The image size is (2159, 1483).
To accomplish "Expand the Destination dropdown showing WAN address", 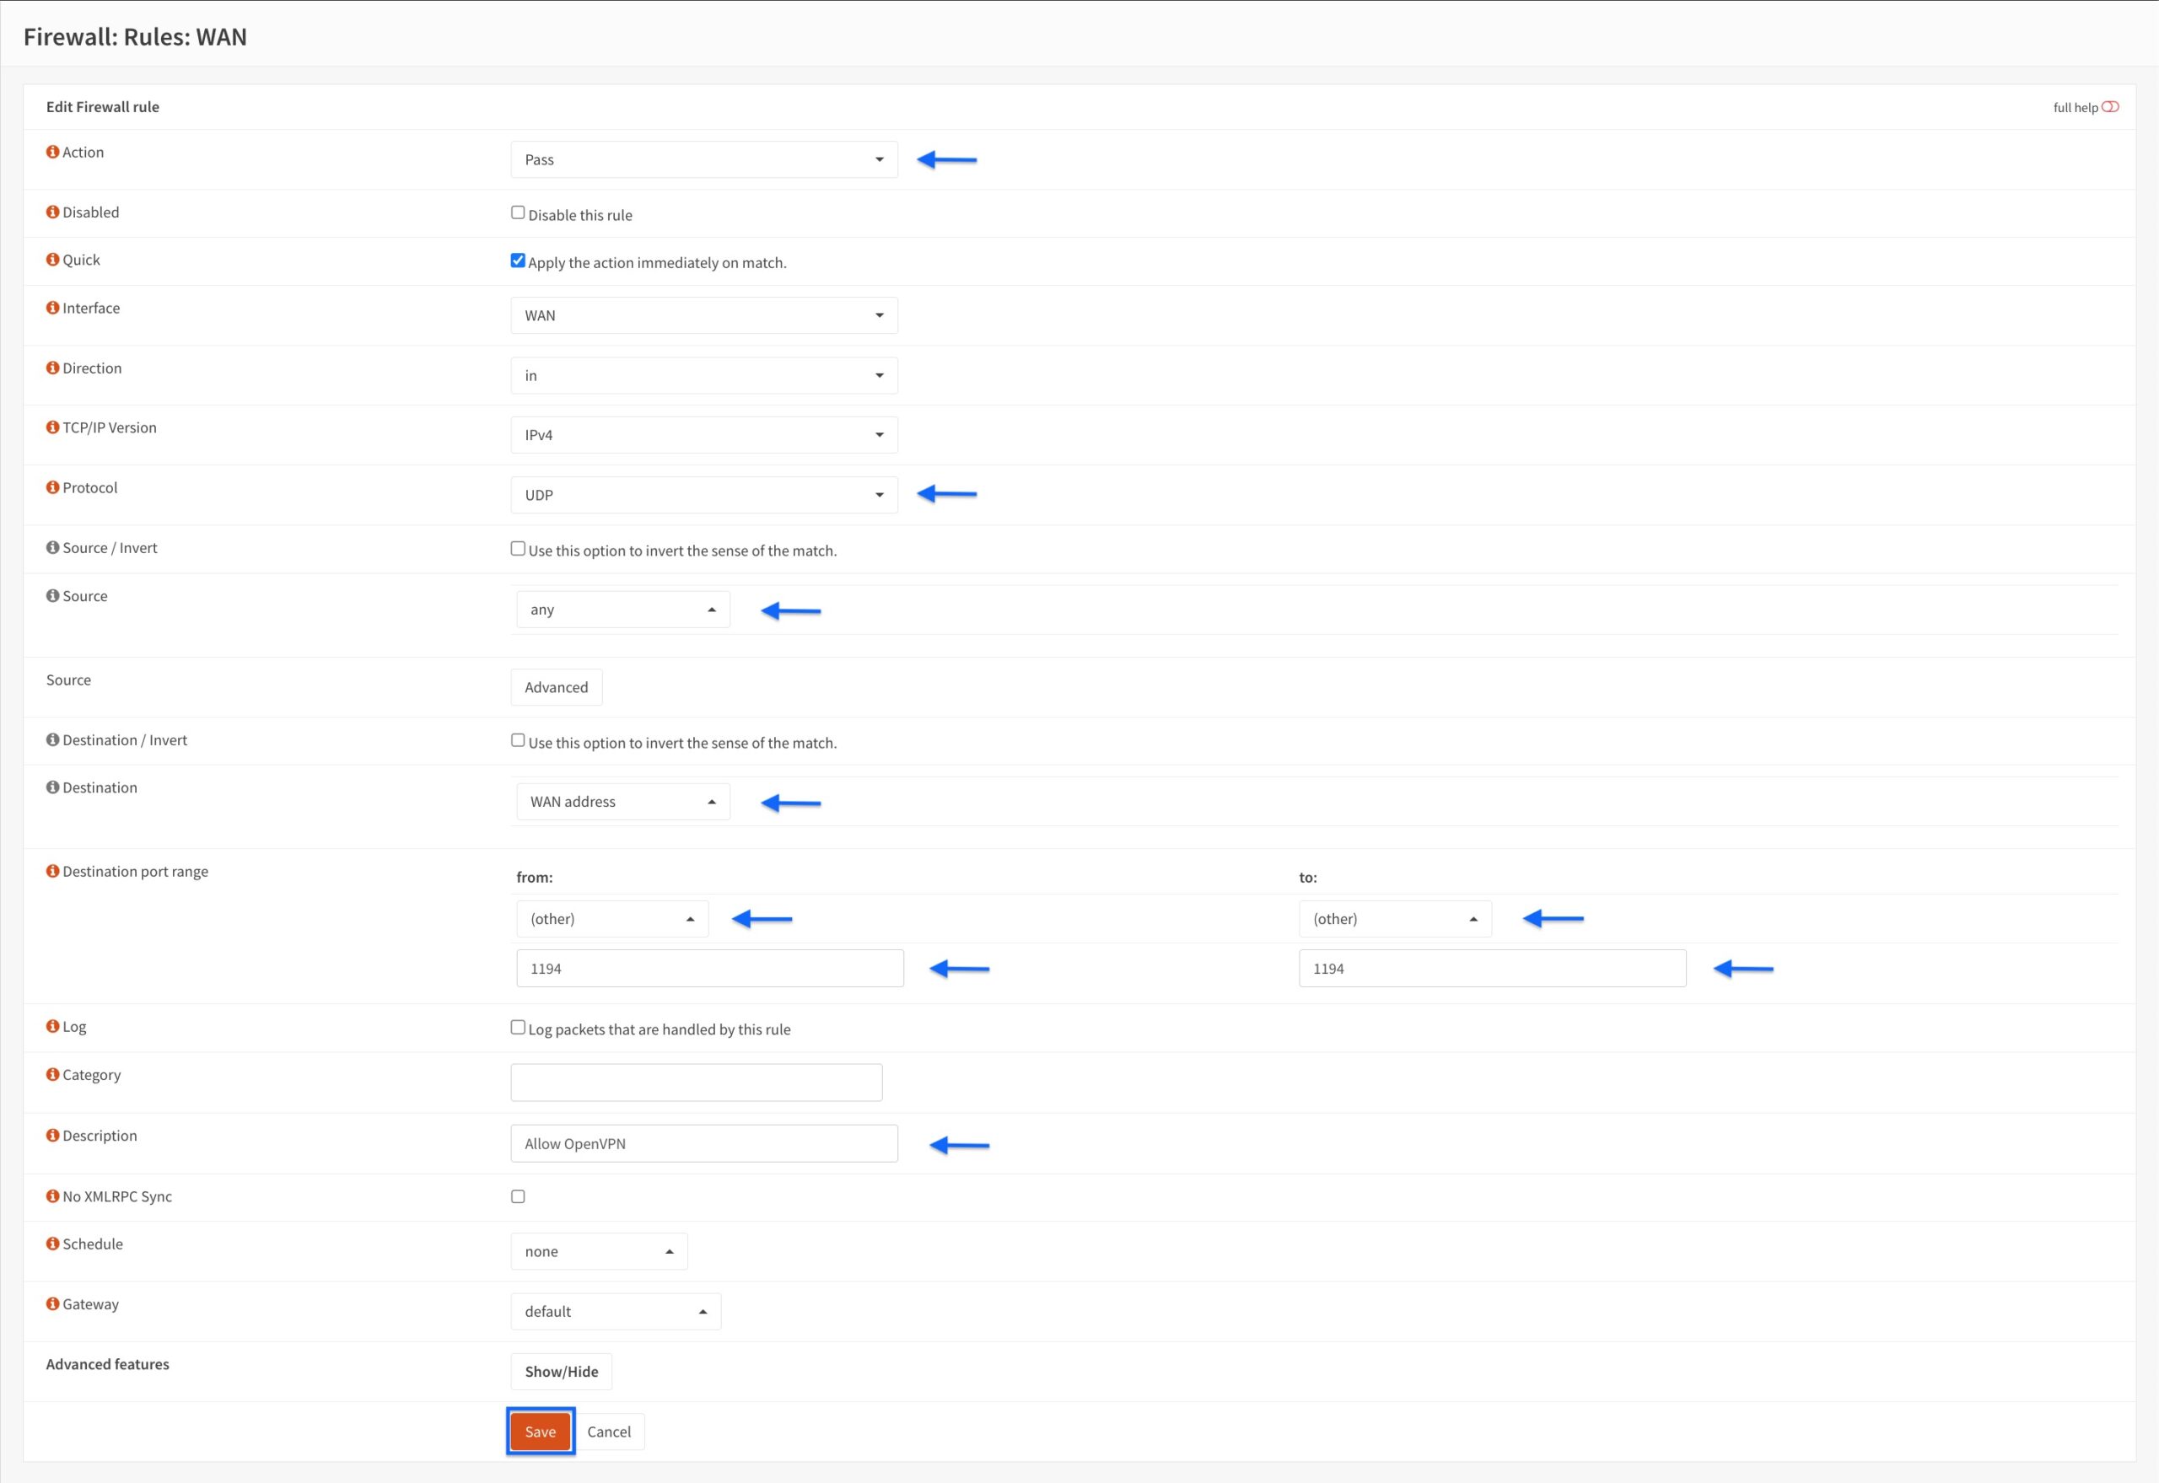I will (622, 801).
